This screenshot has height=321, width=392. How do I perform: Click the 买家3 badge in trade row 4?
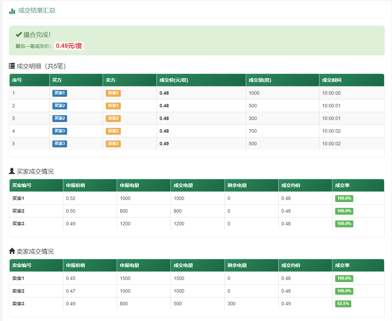point(60,131)
